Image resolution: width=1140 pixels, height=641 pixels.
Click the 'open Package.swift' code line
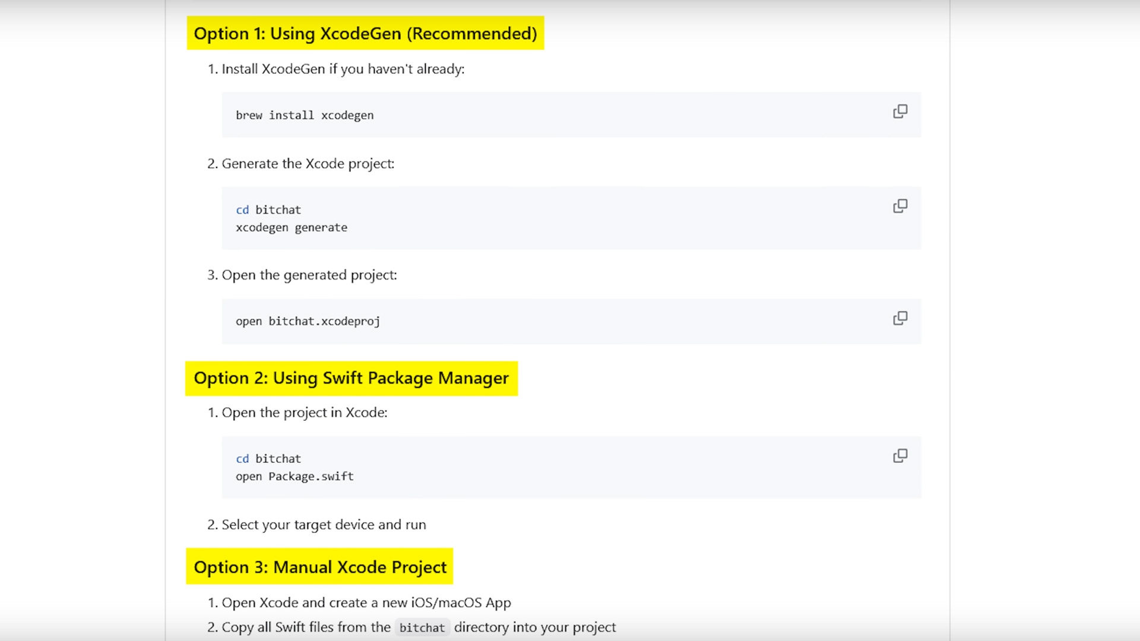(x=294, y=477)
